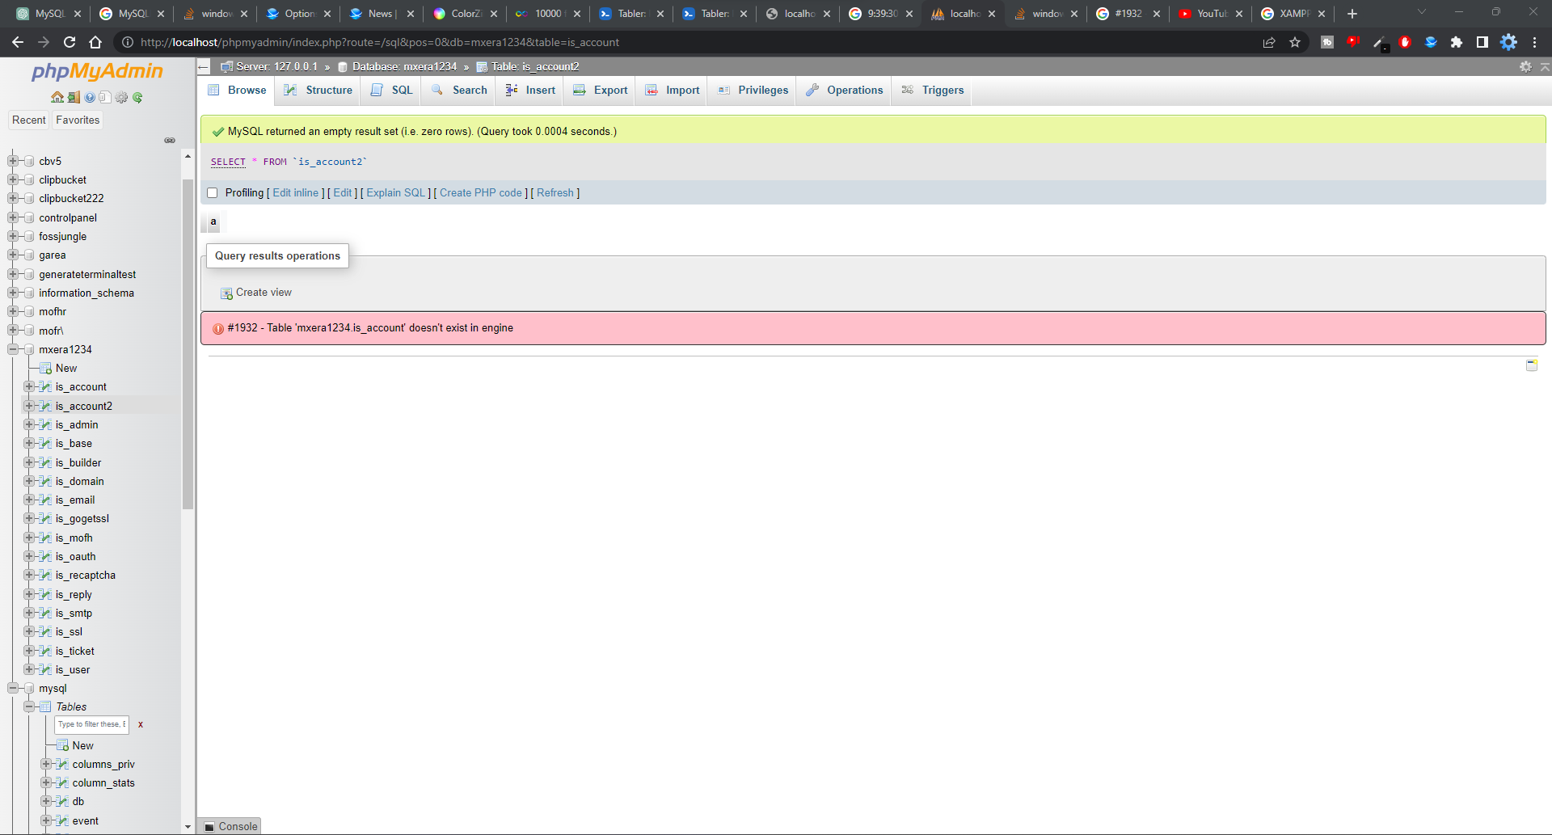Click the chain link icon in sidebar

coord(170,141)
